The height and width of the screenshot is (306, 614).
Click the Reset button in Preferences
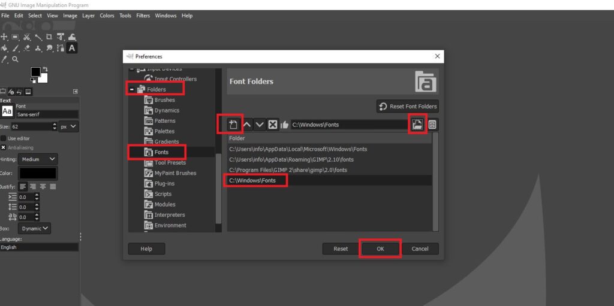341,249
